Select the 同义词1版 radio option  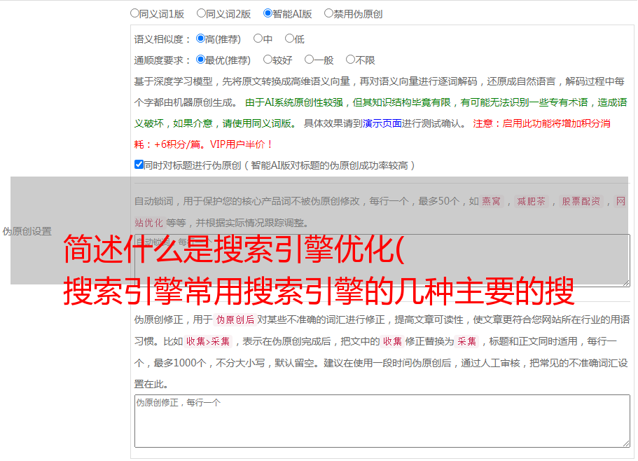tap(135, 13)
